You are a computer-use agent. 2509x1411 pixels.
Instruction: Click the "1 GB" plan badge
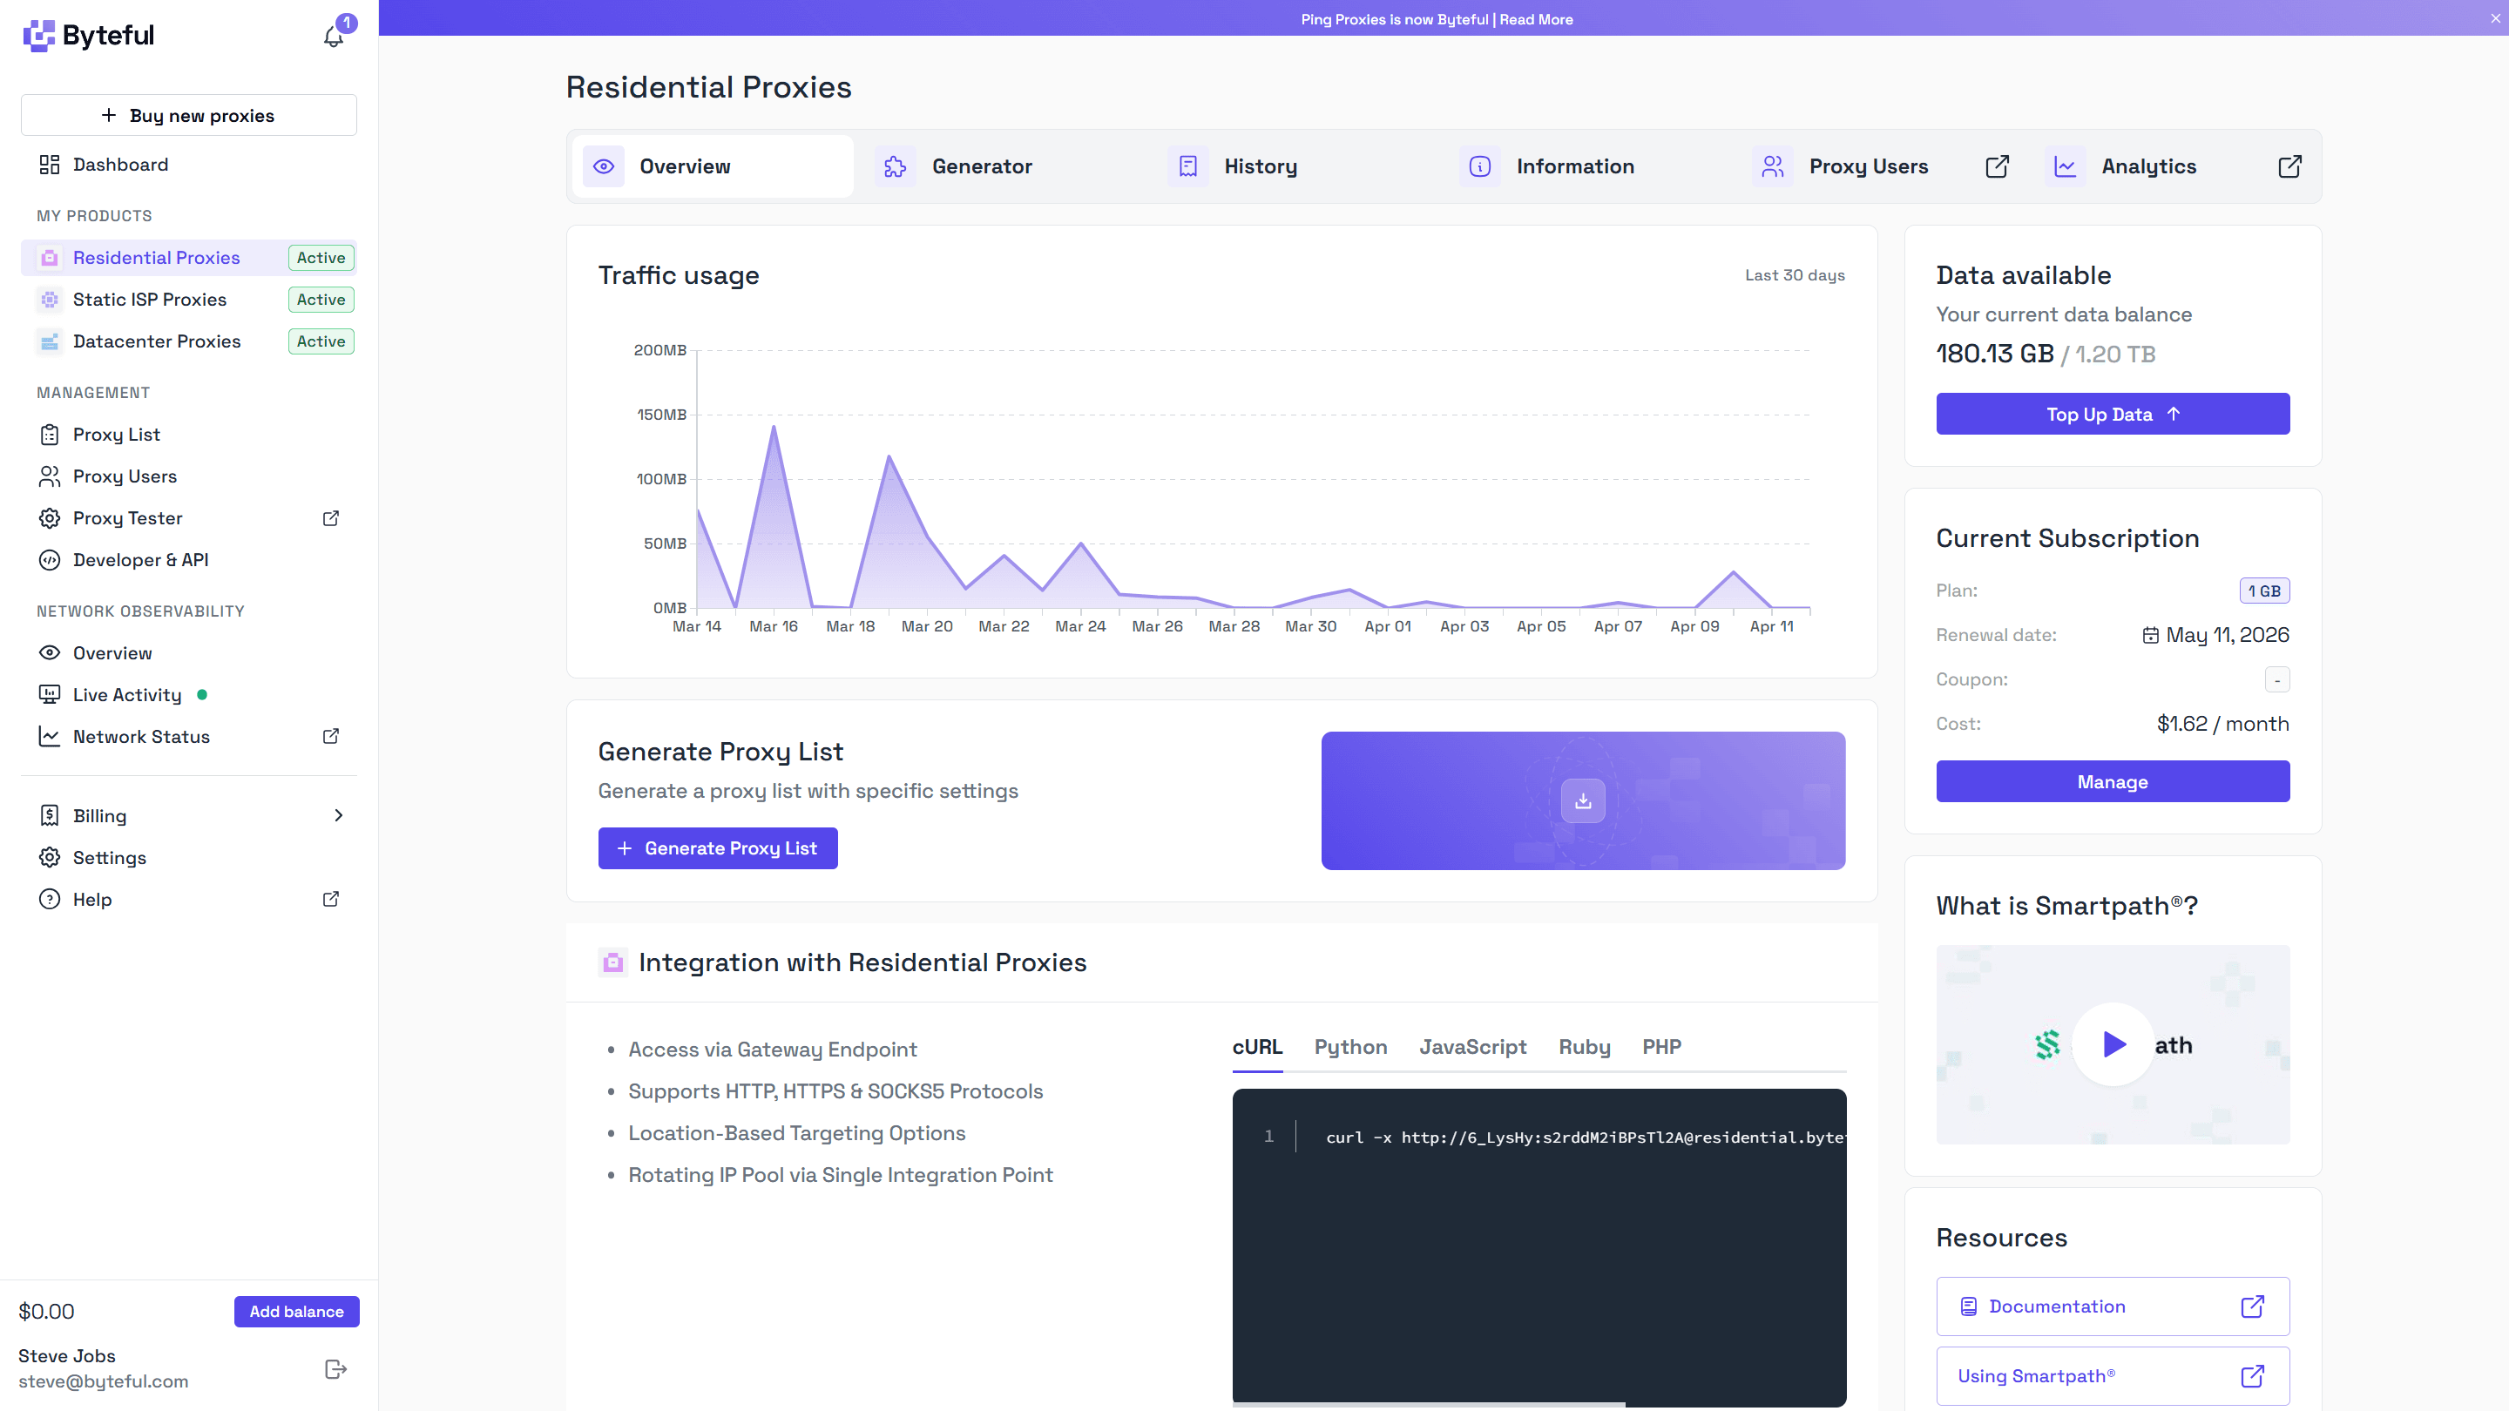pyautogui.click(x=2263, y=591)
